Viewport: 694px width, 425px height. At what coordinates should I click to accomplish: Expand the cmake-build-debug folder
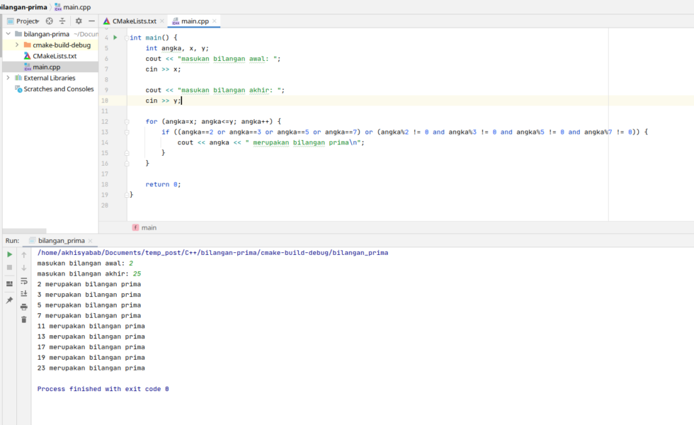click(17, 45)
